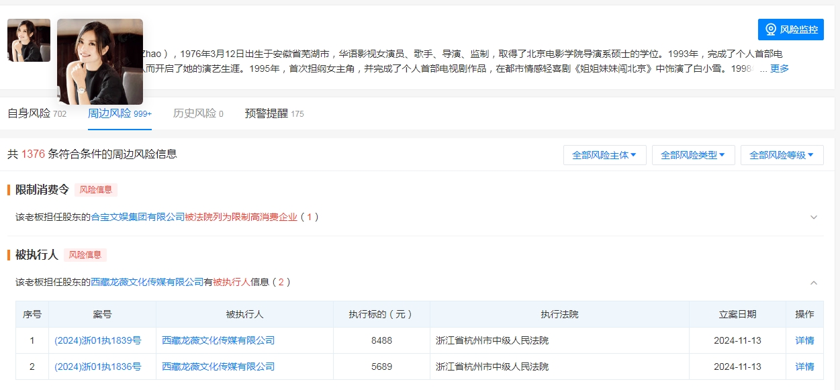
Task: Click the 执行标的（元） column header
Action: coord(381,314)
